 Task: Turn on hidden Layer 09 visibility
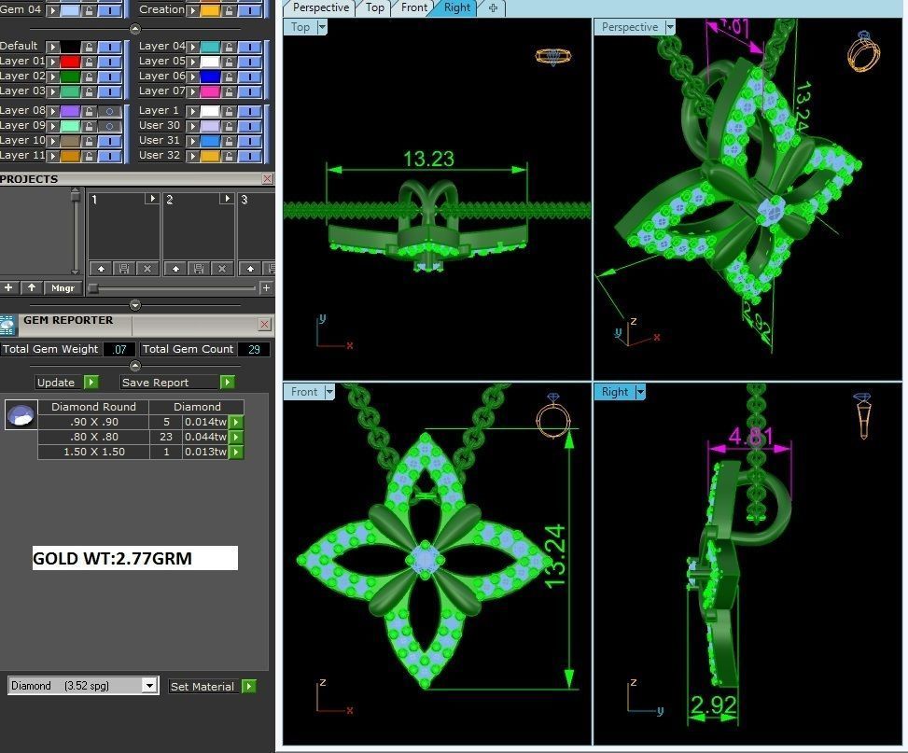[x=109, y=126]
